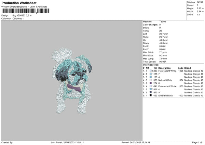Click the Stitches value 14741

(200, 2)
